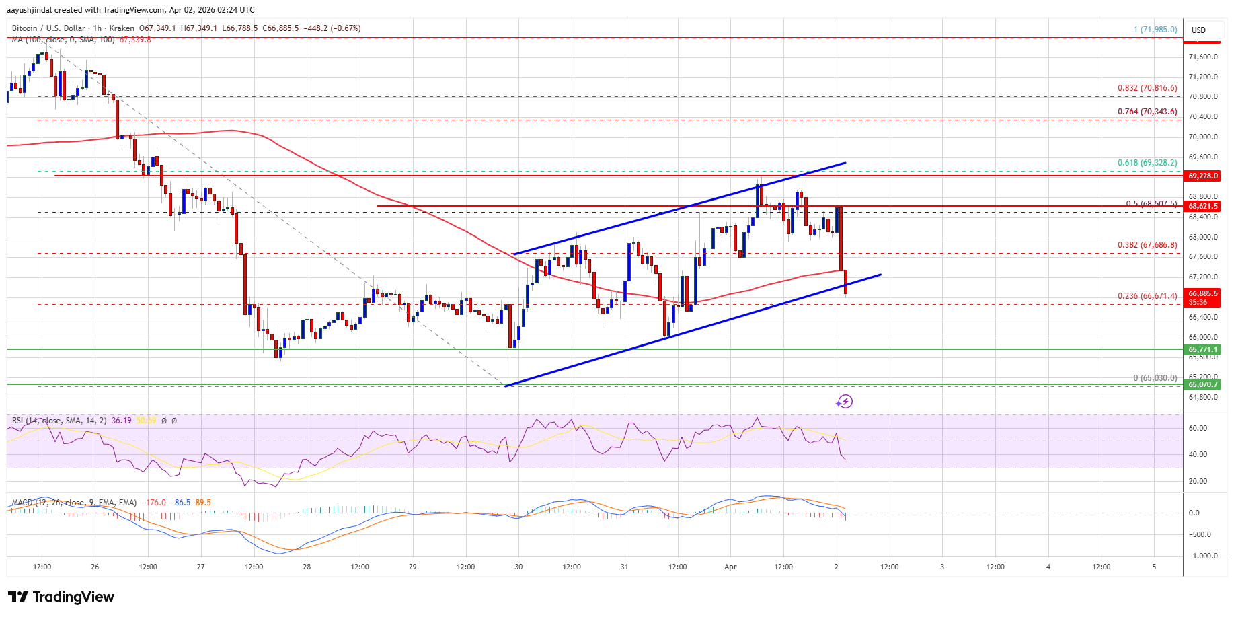1234x617 pixels.
Task: Open the USD currency selector
Action: coord(1198,30)
